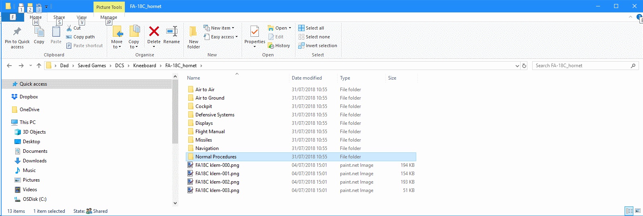Screen dimensions: 643x216
Task: Click the Picture Tools contextual tab
Action: 109,7
